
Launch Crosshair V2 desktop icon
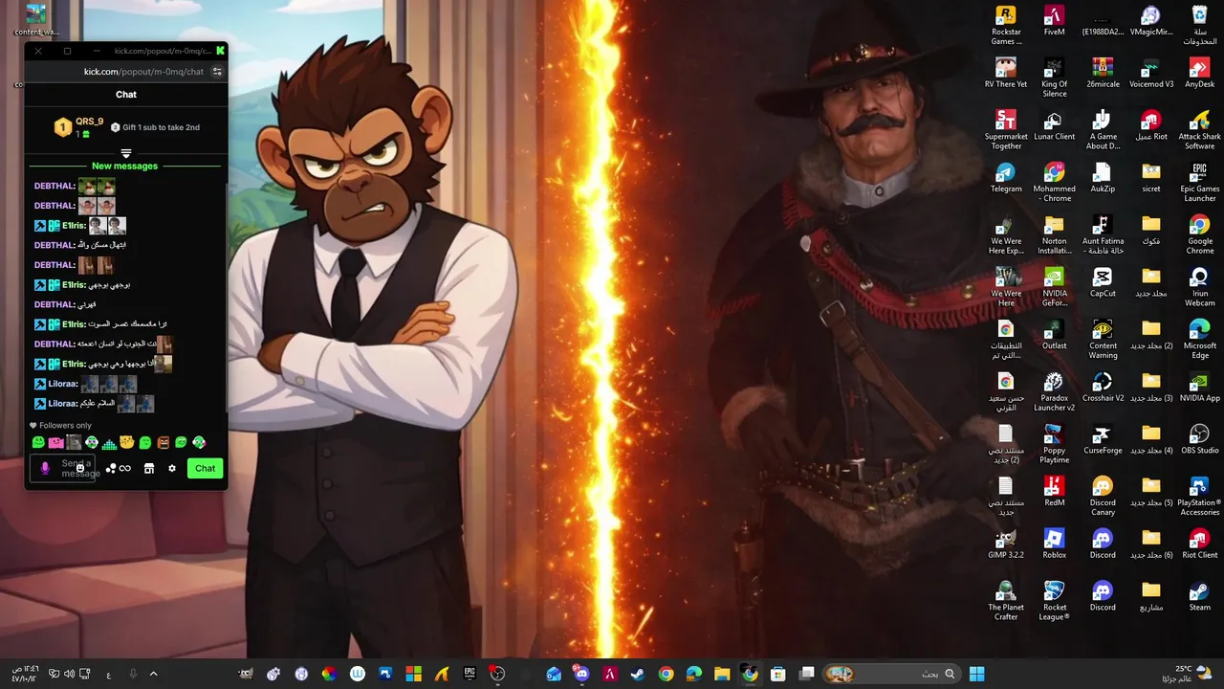pos(1103,389)
